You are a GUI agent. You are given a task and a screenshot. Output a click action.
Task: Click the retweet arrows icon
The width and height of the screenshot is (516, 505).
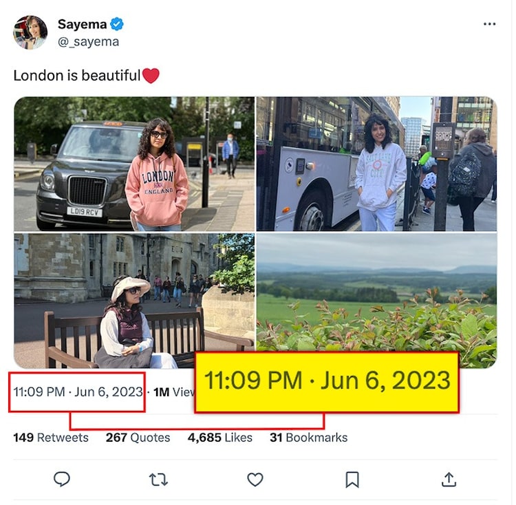(x=158, y=479)
